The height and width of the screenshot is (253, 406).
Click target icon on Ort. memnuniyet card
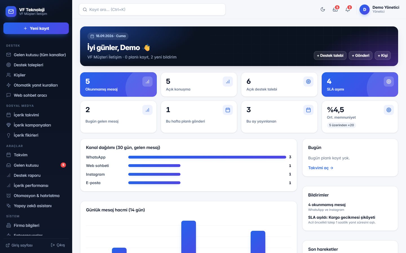click(389, 110)
